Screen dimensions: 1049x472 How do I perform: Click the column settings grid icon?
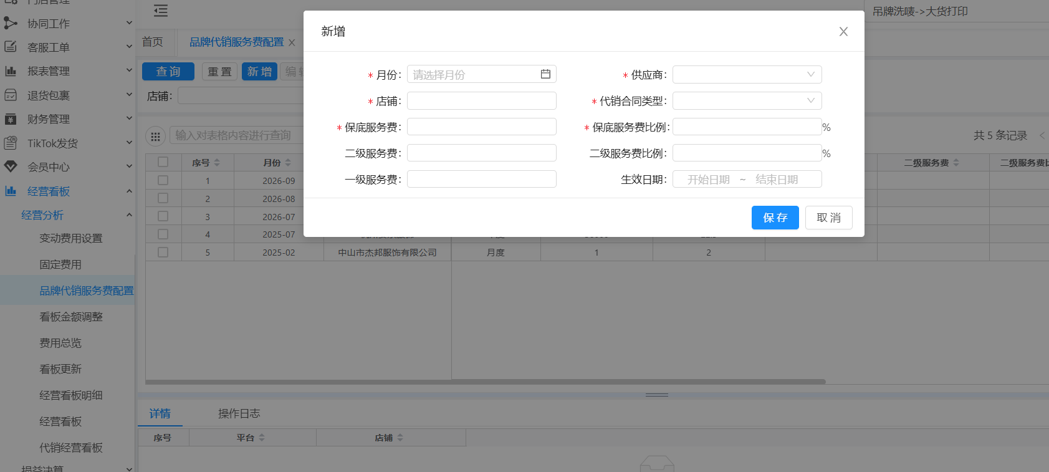pos(155,136)
